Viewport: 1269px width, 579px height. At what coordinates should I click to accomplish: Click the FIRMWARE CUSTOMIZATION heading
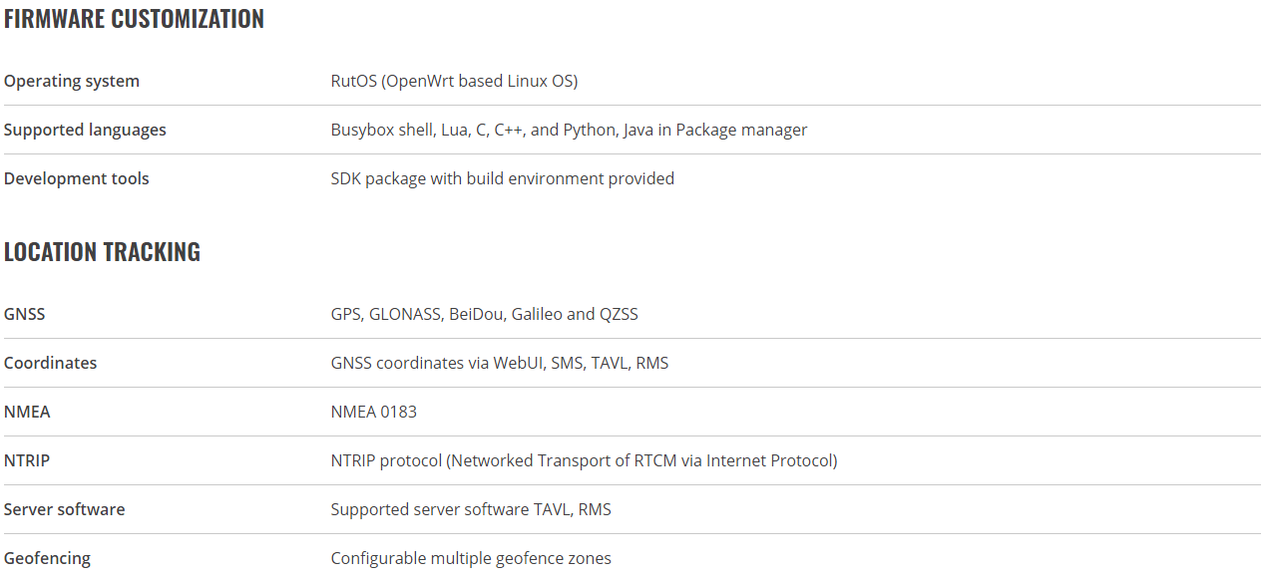(134, 19)
